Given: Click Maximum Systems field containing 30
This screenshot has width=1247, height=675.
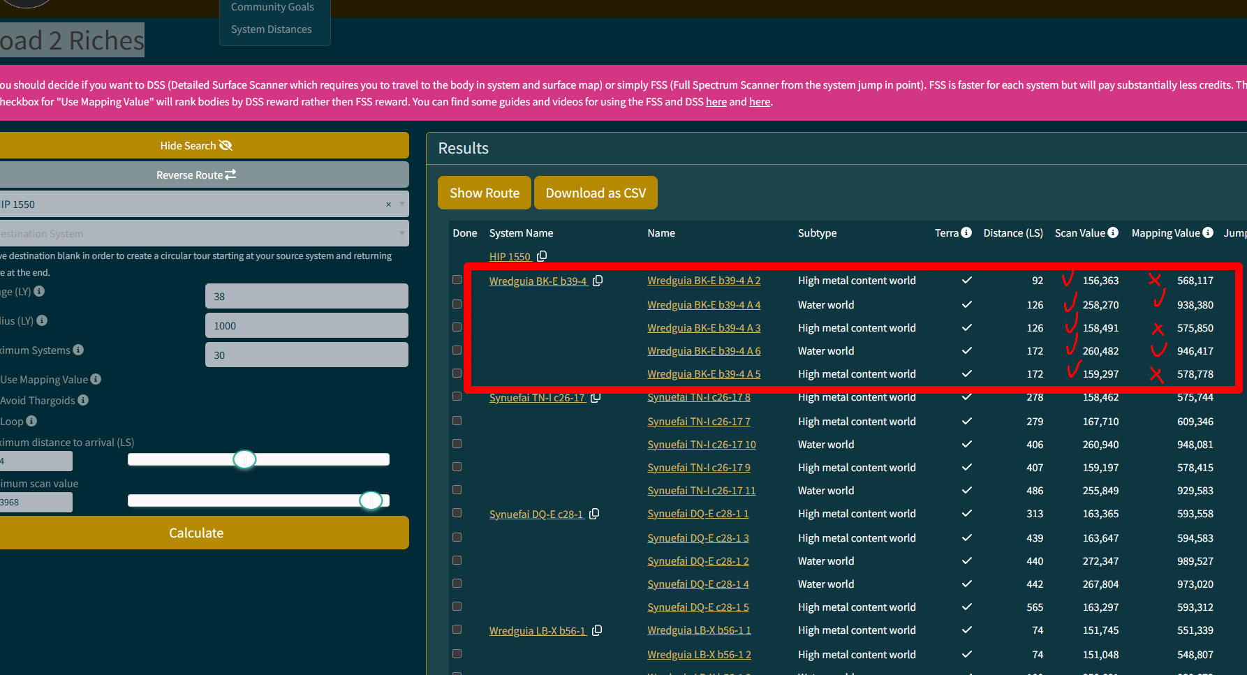Looking at the screenshot, I should [x=307, y=355].
